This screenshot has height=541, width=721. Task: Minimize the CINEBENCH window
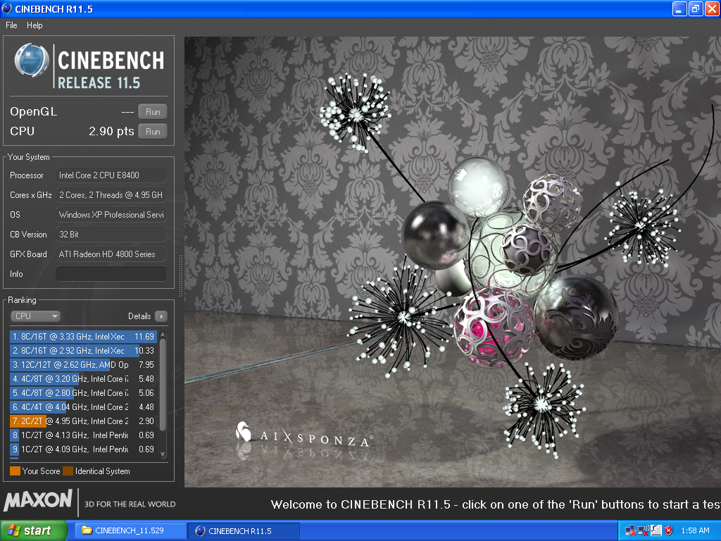click(x=679, y=8)
